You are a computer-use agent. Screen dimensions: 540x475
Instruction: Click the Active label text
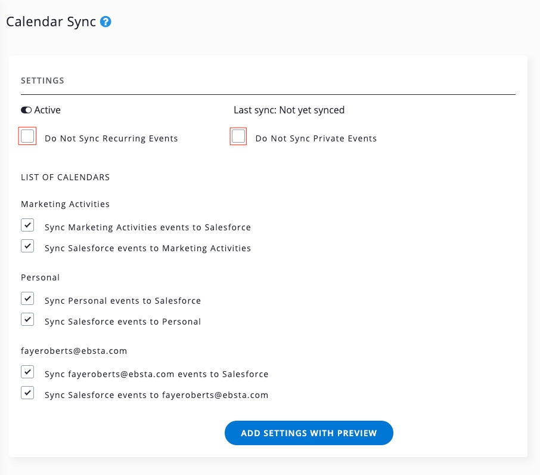pos(47,110)
